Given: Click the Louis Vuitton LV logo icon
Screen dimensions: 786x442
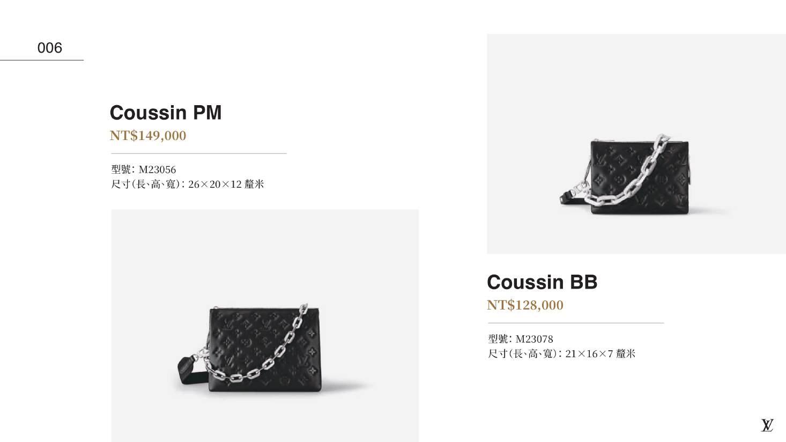Looking at the screenshot, I should pyautogui.click(x=767, y=425).
